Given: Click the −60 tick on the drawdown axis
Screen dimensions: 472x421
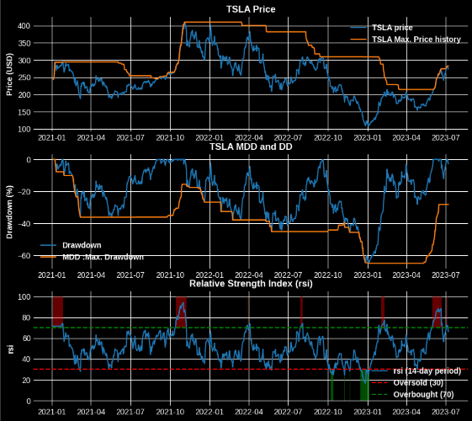Looking at the screenshot, I should (24, 256).
